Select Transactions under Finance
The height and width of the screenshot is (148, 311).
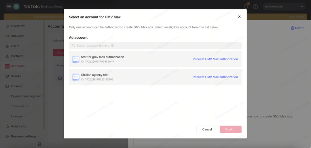[x=20, y=106]
